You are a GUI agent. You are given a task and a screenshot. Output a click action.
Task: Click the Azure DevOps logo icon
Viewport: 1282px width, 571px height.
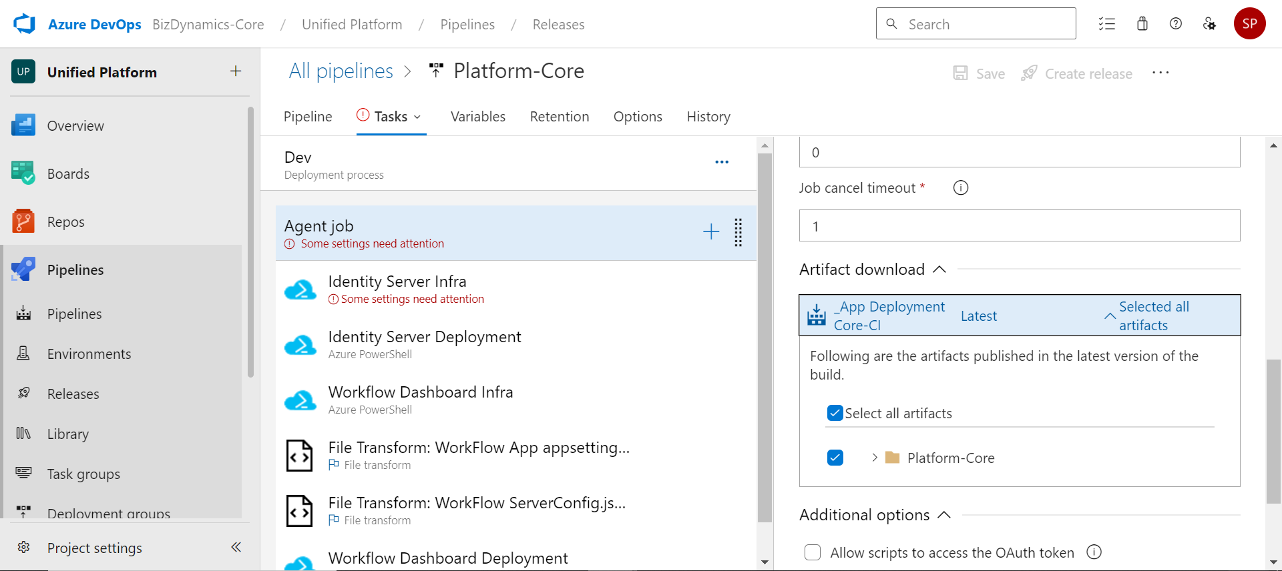(x=24, y=24)
